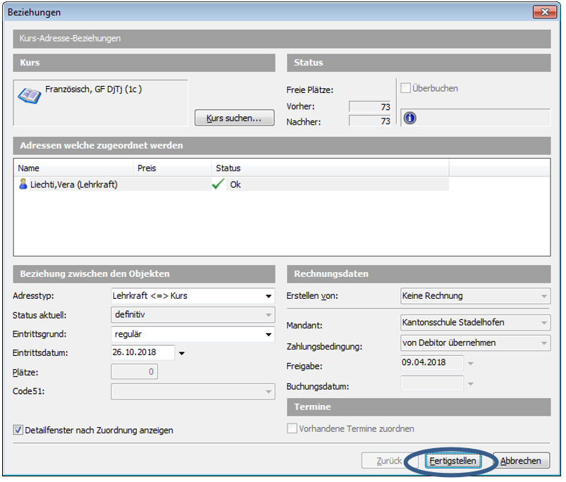
Task: Click the Vorher free places field
Action: coord(370,107)
